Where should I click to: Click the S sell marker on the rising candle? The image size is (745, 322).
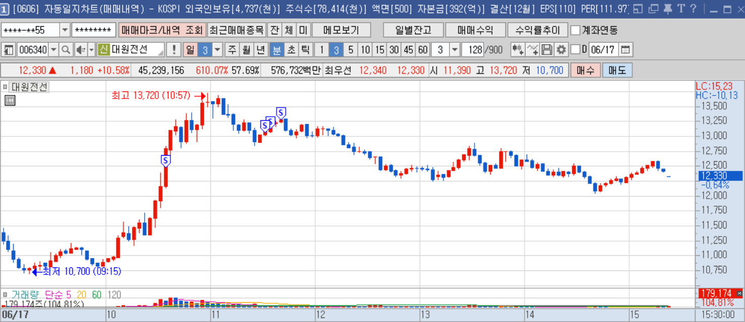point(165,161)
